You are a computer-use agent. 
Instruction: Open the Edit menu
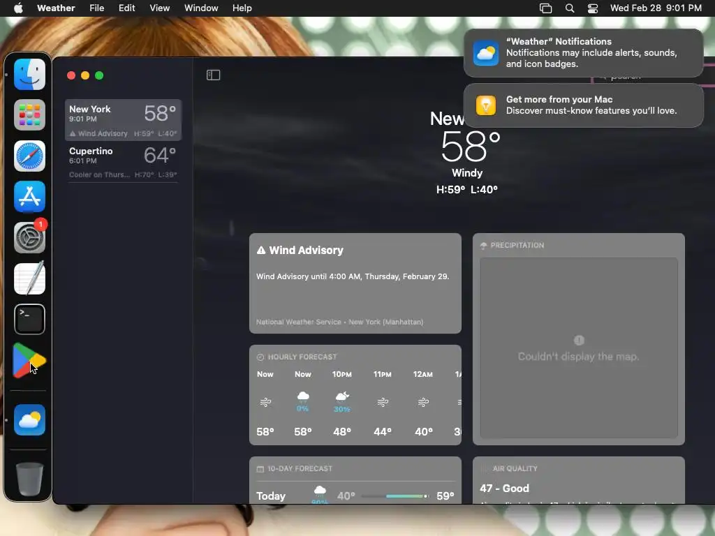point(127,8)
